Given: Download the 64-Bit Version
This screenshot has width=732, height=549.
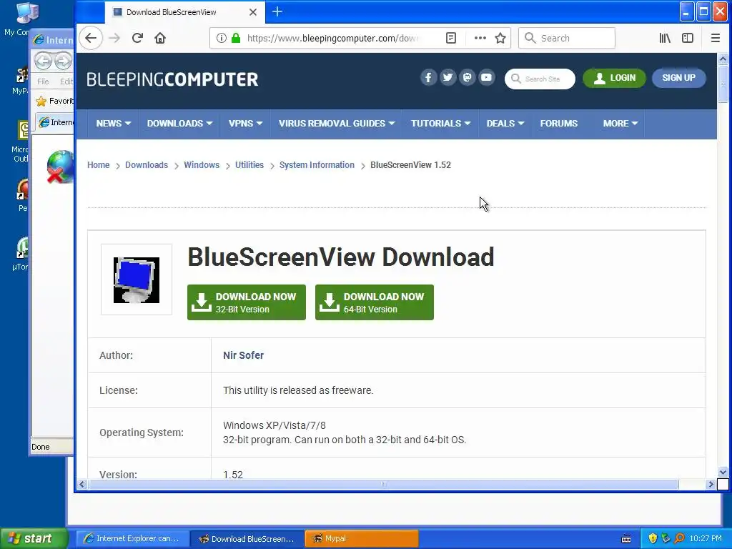Looking at the screenshot, I should tap(375, 302).
